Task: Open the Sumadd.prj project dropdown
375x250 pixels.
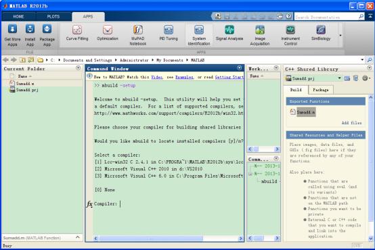Action: tap(339, 78)
